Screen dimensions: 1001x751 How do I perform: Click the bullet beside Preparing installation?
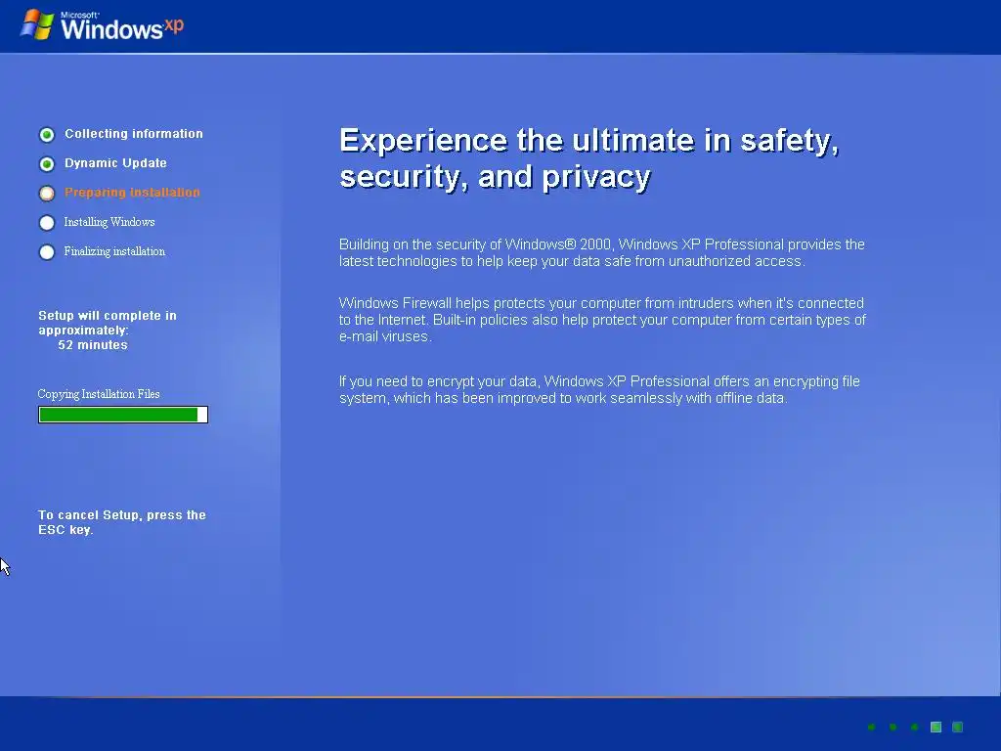click(47, 193)
